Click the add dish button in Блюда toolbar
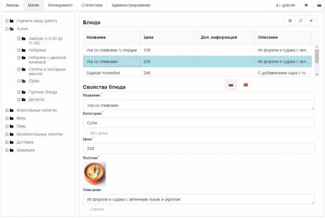Screen dimensions: 325x219 pos(290,21)
